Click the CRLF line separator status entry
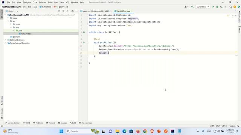Screen dimensions: 241x135 tap(218, 126)
